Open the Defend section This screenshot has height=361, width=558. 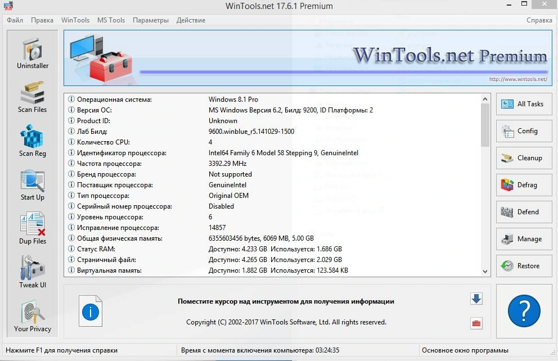524,212
